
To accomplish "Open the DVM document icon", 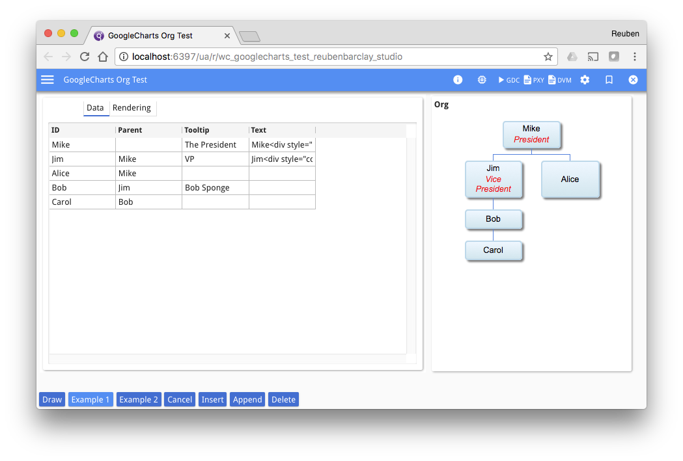I will tap(552, 79).
